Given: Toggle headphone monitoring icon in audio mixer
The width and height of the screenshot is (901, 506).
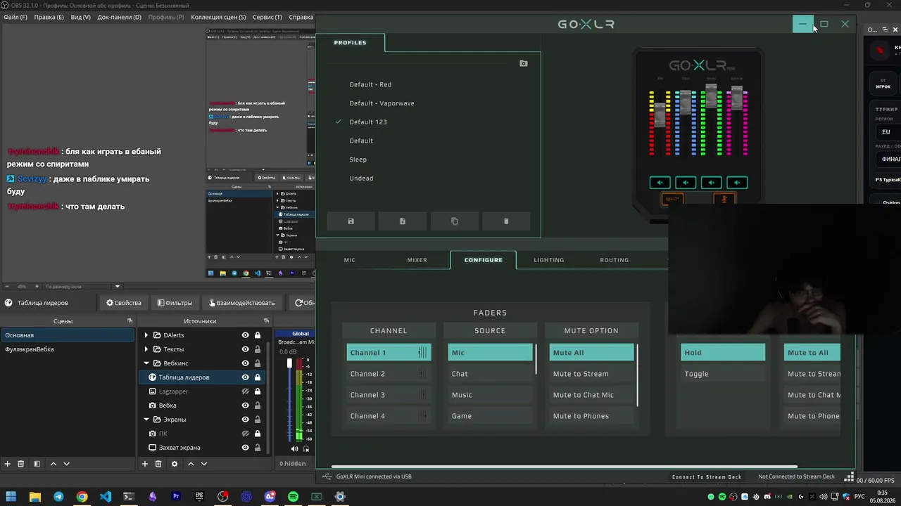Looking at the screenshot, I should [307, 448].
